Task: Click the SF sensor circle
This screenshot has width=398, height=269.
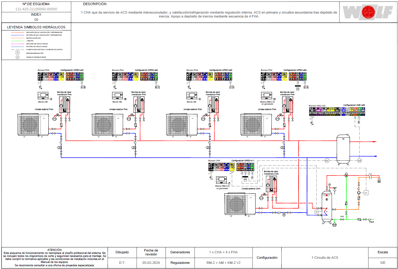Action: (317, 212)
